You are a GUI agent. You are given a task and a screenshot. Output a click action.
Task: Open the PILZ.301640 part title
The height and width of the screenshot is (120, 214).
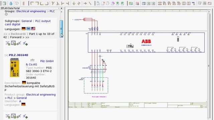(18, 55)
